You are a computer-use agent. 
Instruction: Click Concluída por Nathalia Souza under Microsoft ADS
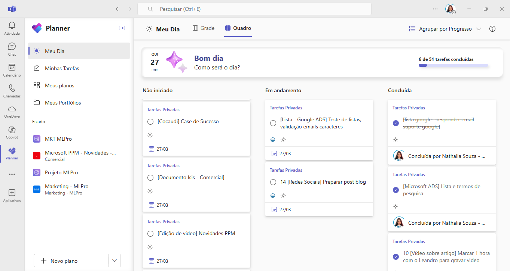[x=447, y=223]
